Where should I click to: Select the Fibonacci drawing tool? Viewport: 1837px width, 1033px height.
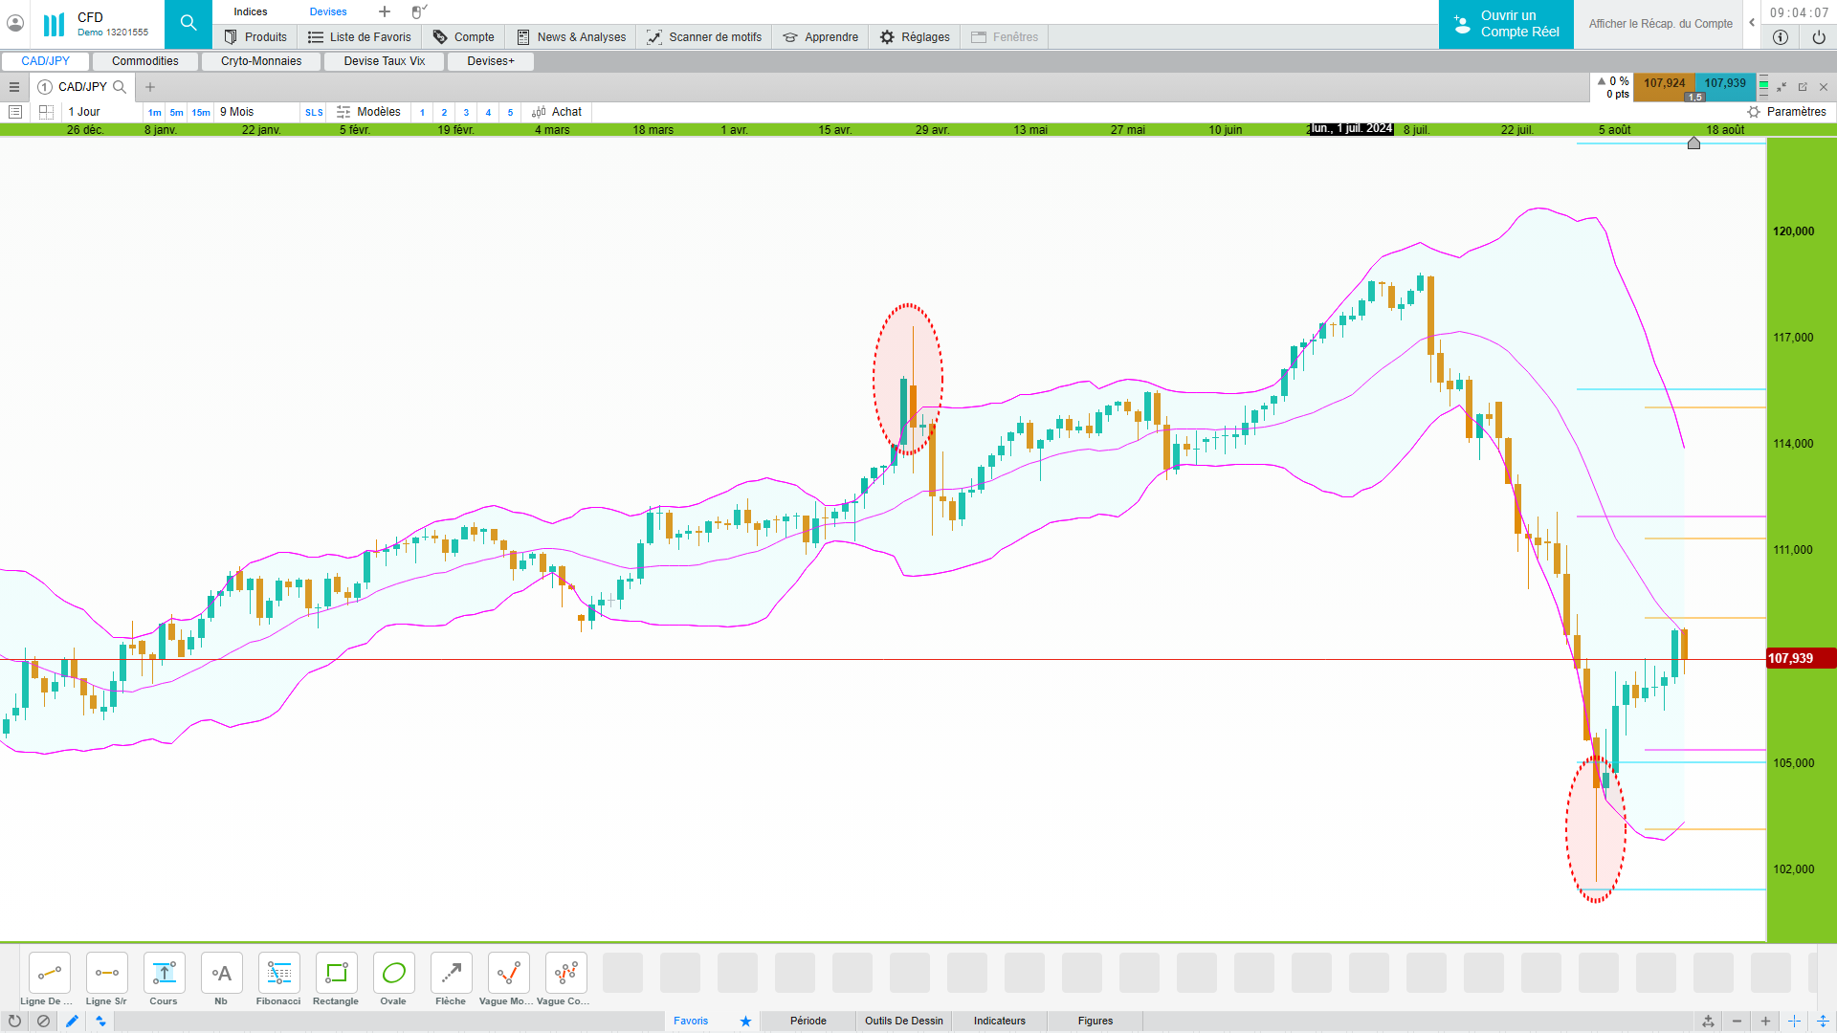click(278, 974)
